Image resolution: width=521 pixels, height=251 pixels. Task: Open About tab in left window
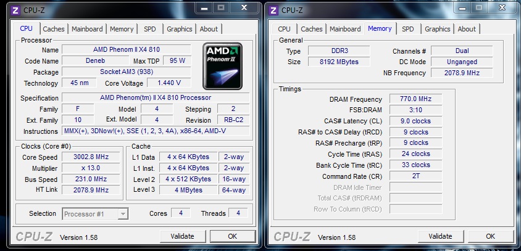tap(209, 29)
